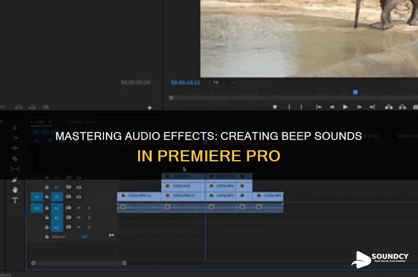Toggle V2 track output eye

(x=79, y=187)
